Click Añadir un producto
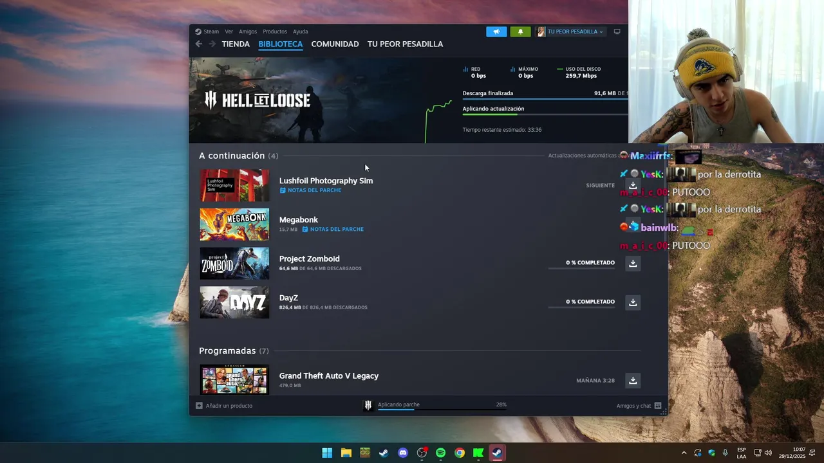824x463 pixels. tap(224, 406)
